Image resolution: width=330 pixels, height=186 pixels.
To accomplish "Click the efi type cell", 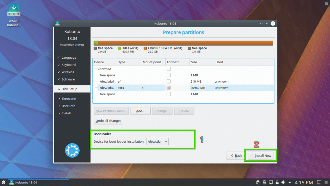I will (x=119, y=81).
